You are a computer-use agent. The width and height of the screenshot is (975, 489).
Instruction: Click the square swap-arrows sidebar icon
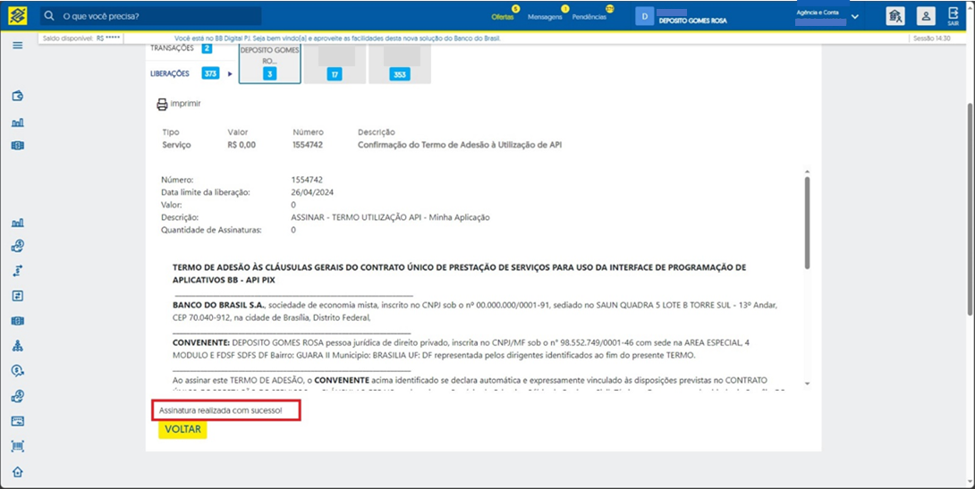pos(17,296)
